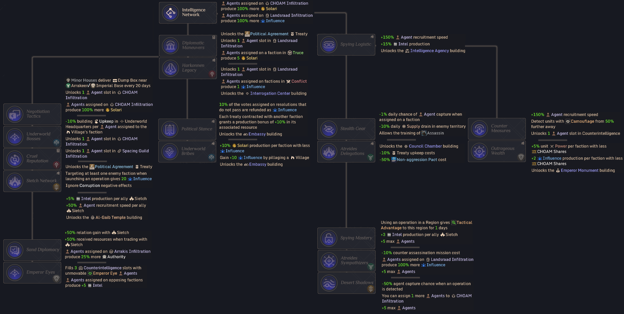This screenshot has width=624, height=314.
Task: Select the Political Stance document icon
Action: (x=170, y=129)
